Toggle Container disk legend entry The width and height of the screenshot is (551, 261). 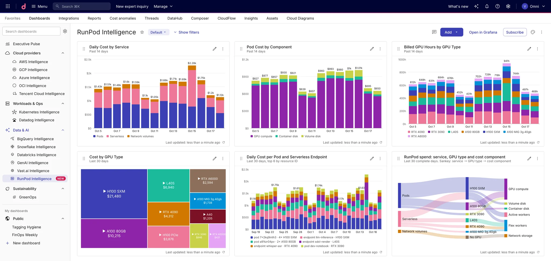click(287, 136)
